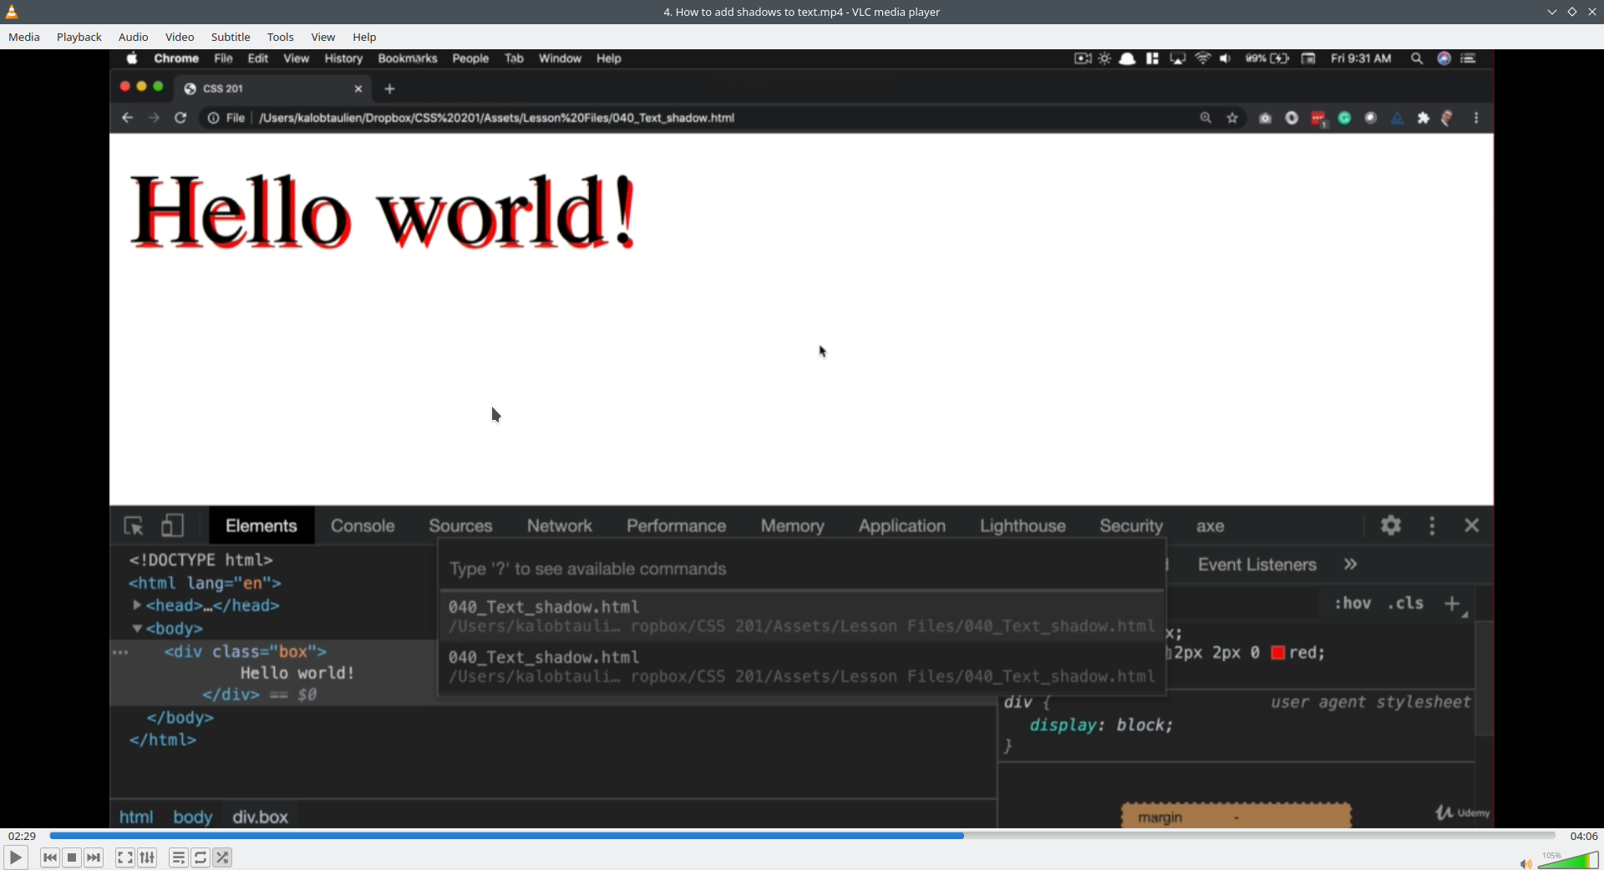Open VLC Video menu
This screenshot has height=870, width=1604.
tap(180, 37)
